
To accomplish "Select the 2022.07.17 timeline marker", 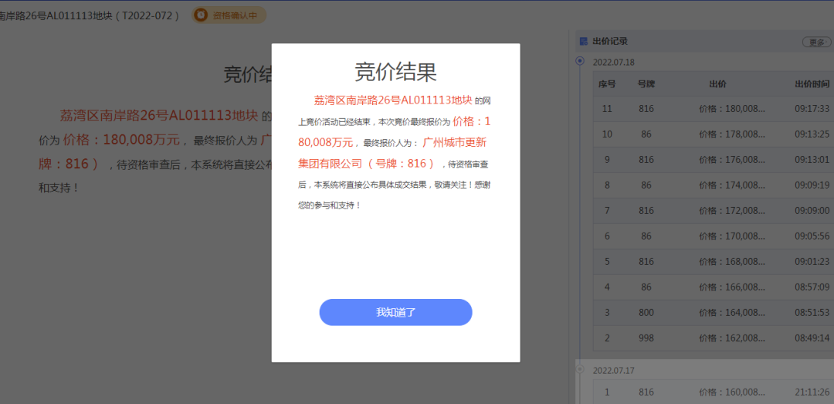I will (x=580, y=369).
